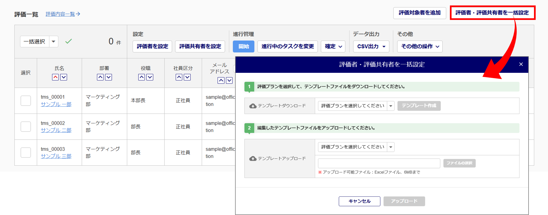Screen dimensions: 548x215
Task: Open the 評価内容一覧 link
Action: click(x=63, y=14)
